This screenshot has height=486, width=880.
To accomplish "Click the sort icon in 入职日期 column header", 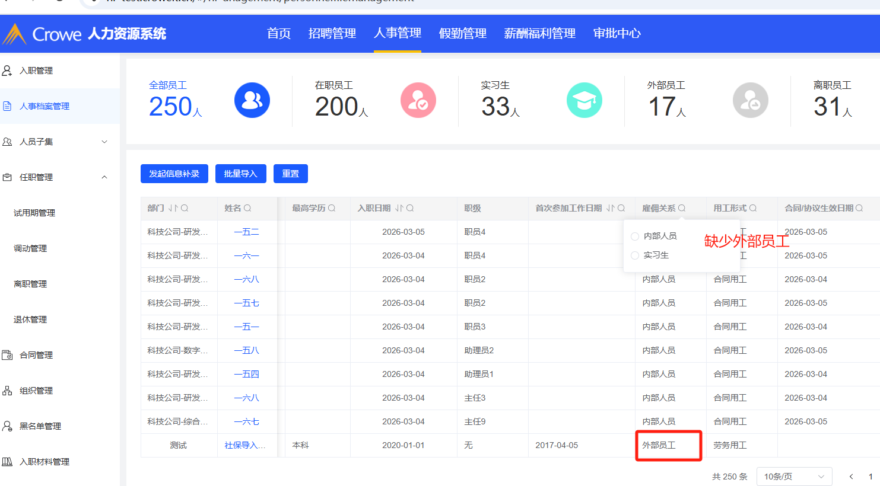I will point(399,208).
